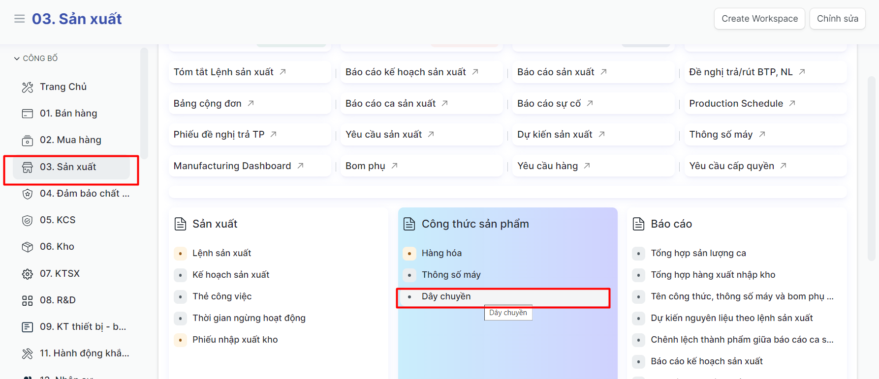Click the 02. Mua hàng icon
Image resolution: width=879 pixels, height=379 pixels.
pos(28,141)
